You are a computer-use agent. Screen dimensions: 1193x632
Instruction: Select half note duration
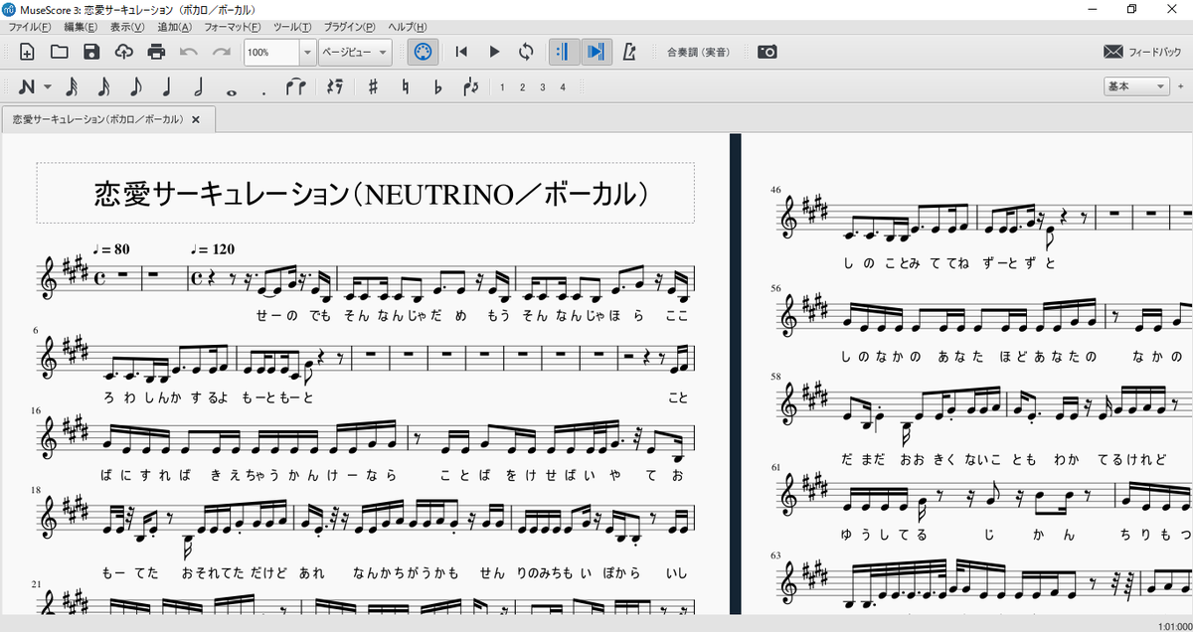[199, 87]
